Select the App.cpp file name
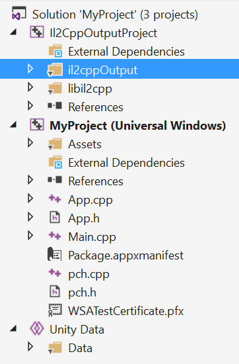239x364 pixels. (x=90, y=200)
